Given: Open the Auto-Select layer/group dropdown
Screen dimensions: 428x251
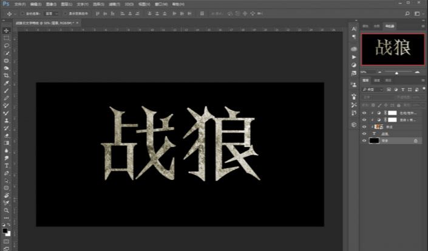Looking at the screenshot, I should click(x=52, y=13).
